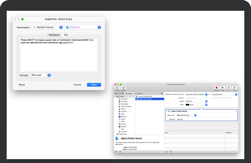Open the Media browser icon
The width and height of the screenshot is (251, 163).
[x=123, y=88]
